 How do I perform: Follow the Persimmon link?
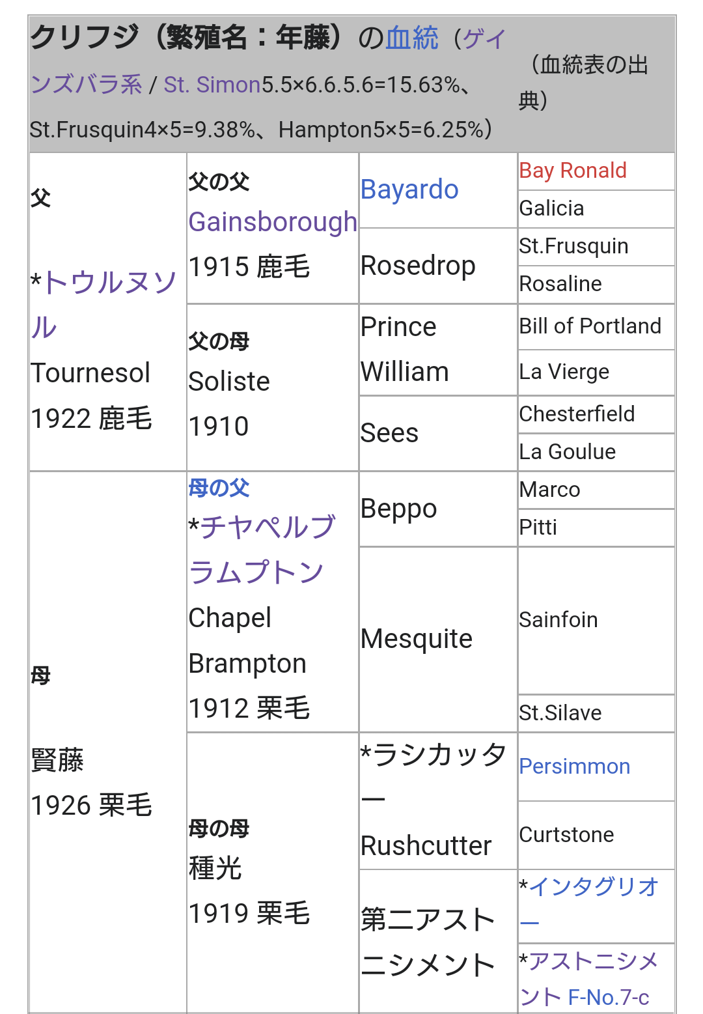574,767
